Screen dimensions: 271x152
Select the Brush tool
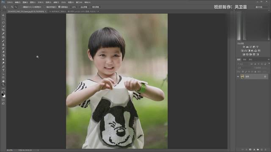pos(3,41)
